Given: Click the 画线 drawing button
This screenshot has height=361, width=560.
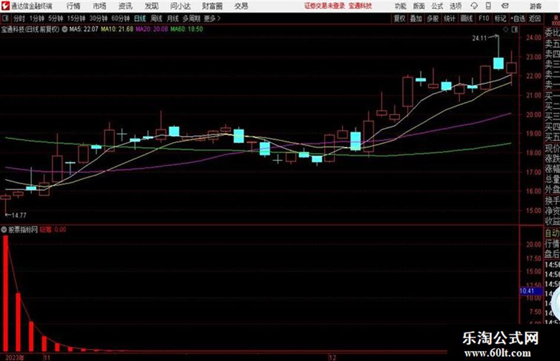Looking at the screenshot, I should [x=466, y=18].
